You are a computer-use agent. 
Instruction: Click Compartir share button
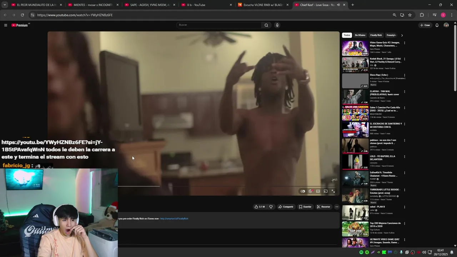pyautogui.click(x=286, y=207)
